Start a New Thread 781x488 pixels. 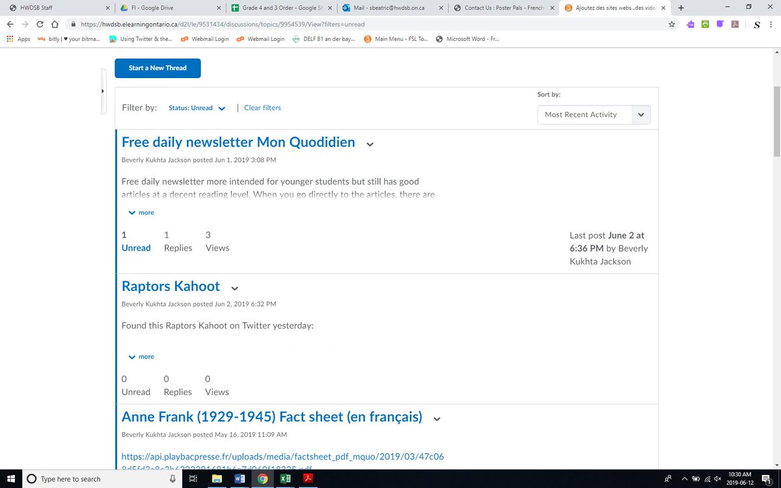coord(158,68)
